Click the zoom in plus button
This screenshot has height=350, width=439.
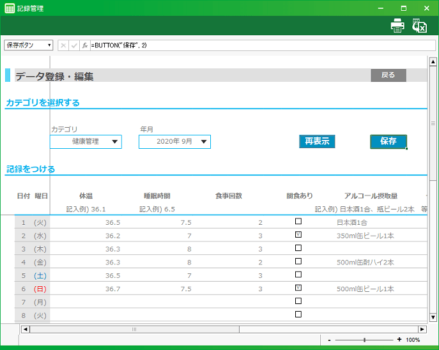[x=399, y=340]
